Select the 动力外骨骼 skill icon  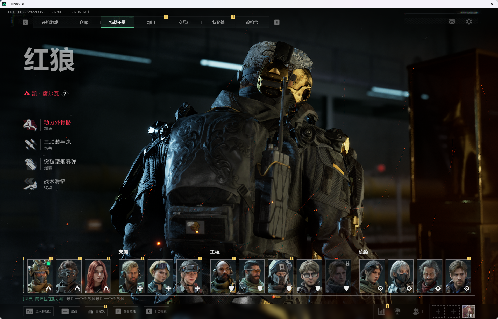click(x=30, y=125)
